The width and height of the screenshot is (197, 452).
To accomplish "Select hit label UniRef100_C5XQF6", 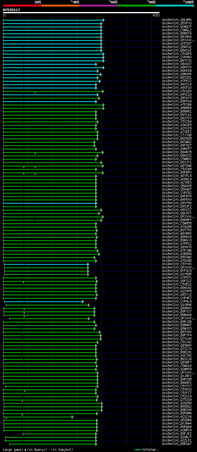I will pos(177,54).
